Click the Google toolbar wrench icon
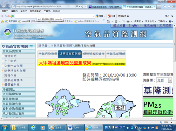 pyautogui.click(x=172, y=16)
